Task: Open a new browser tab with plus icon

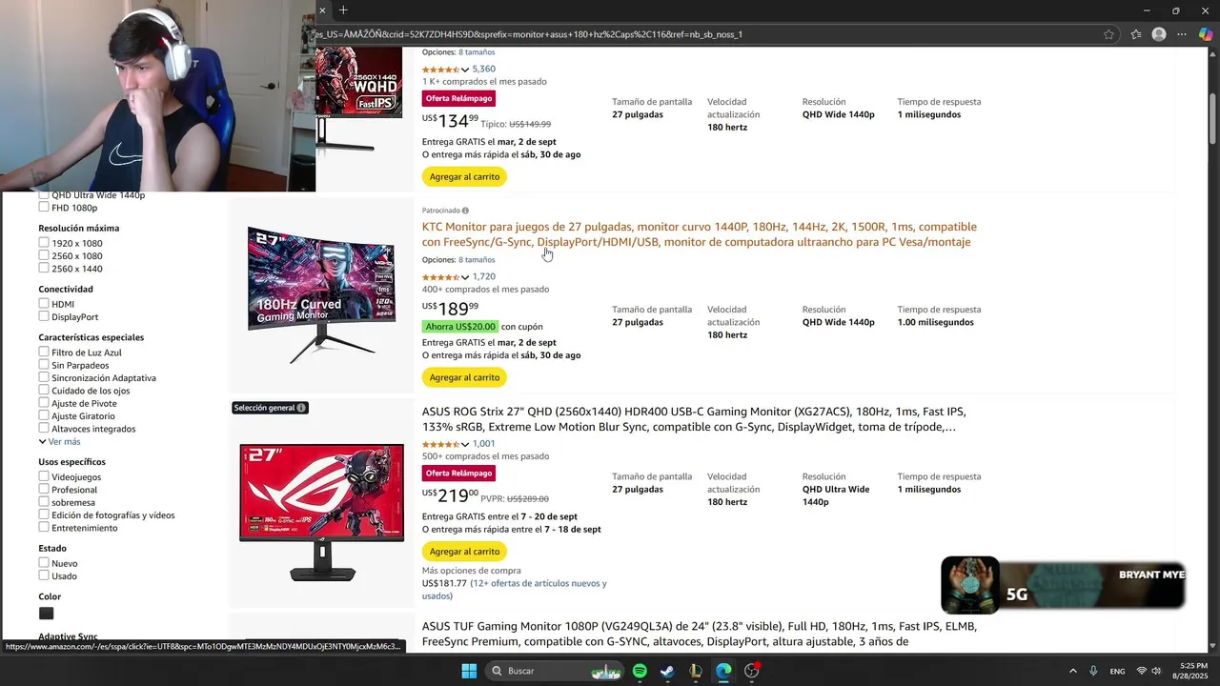Action: point(343,10)
